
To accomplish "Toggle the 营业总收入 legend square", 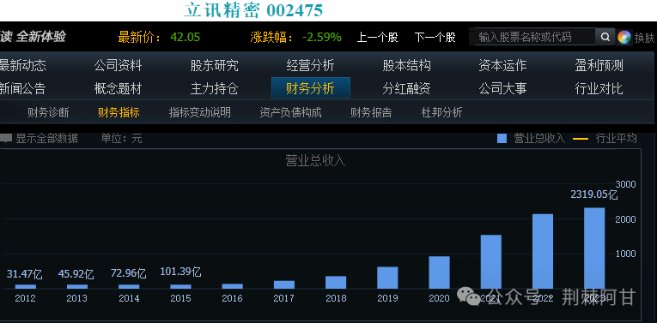I will [x=502, y=138].
